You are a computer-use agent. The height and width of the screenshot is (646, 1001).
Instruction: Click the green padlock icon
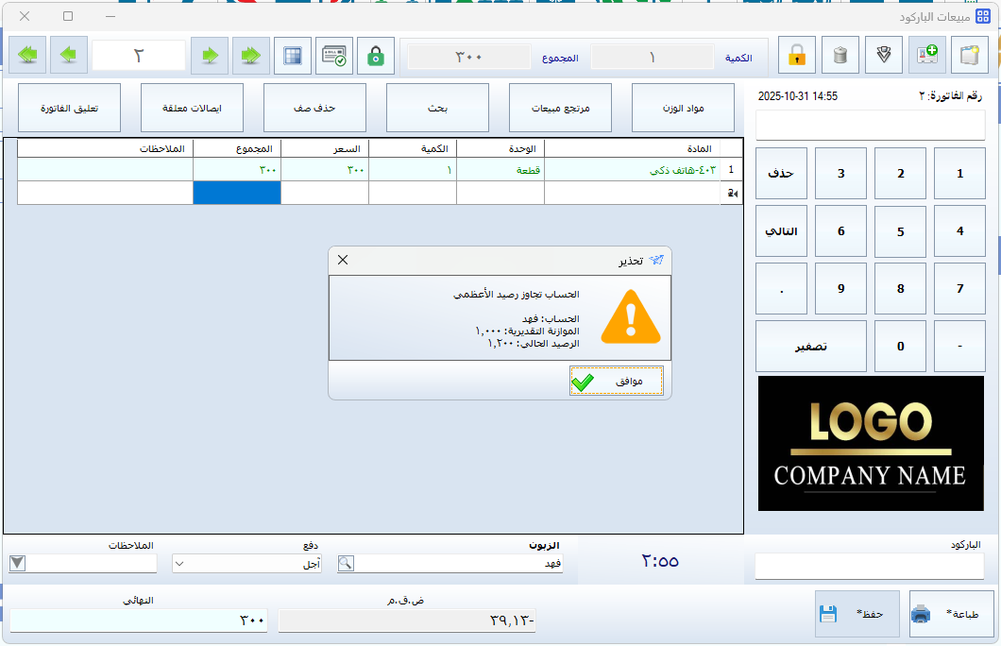point(376,56)
